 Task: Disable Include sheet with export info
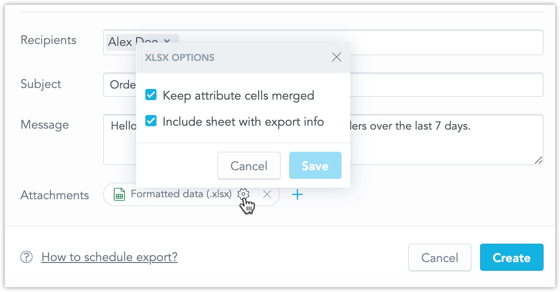(x=151, y=121)
